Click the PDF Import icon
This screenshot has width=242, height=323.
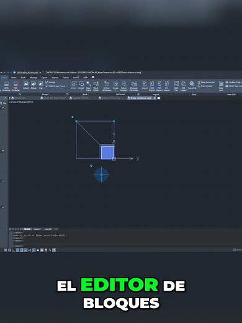pos(159,86)
